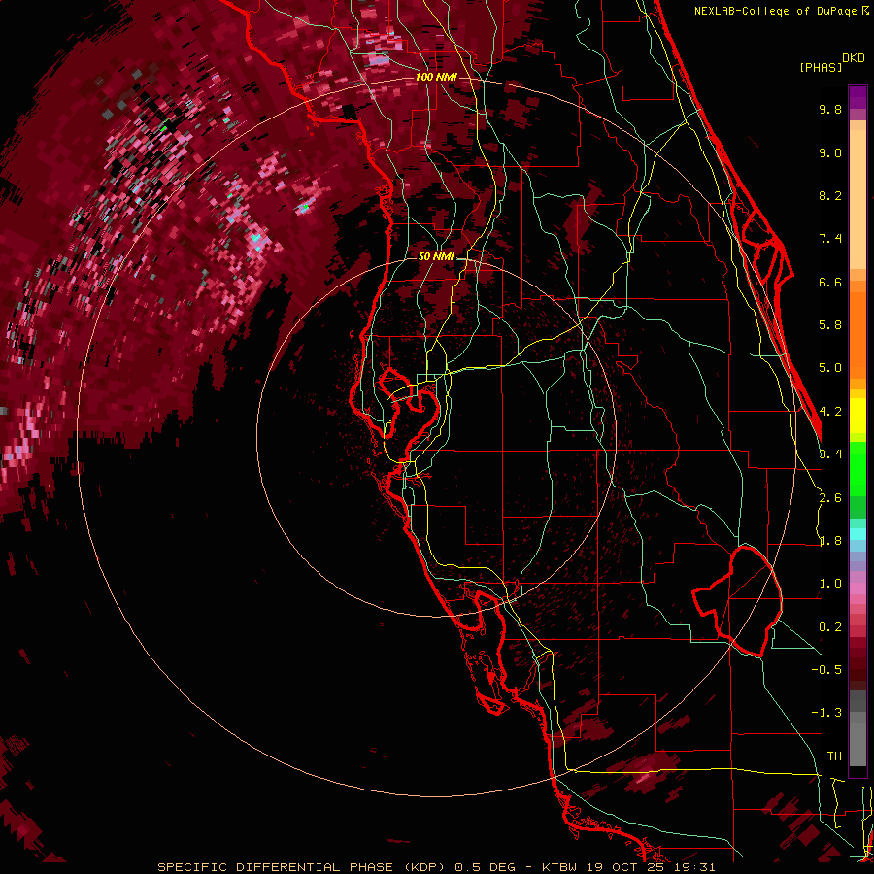The image size is (874, 874).
Task: Click the 8.2 value on the color scale
Action: (830, 195)
